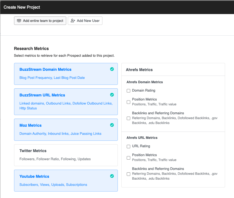The image size is (234, 198).
Task: Check Backlinks and Referring Domains under Domain Metrics
Action: point(128,118)
